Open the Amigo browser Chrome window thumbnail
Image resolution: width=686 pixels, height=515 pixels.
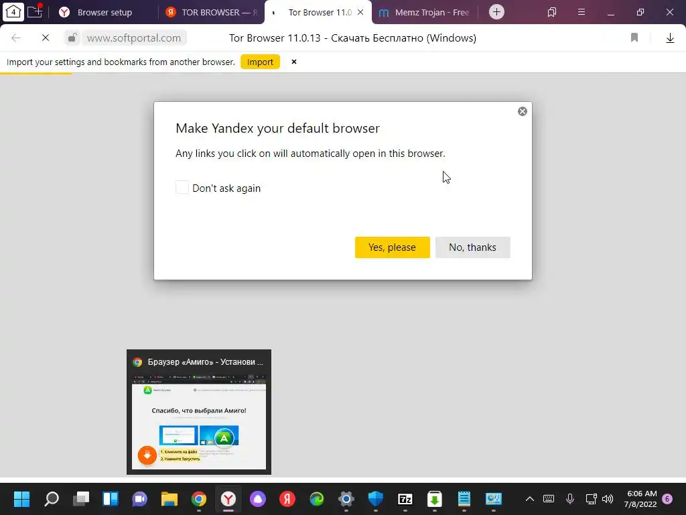point(199,412)
